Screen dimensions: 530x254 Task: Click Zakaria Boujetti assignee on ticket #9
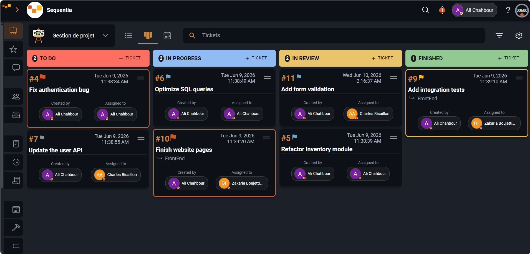tap(494, 124)
